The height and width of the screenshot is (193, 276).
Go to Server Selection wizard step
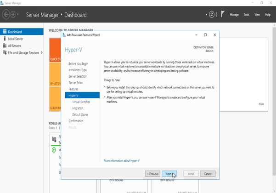78,76
